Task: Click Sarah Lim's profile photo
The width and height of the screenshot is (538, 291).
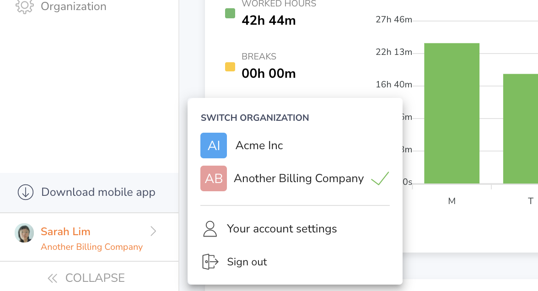Action: point(24,233)
